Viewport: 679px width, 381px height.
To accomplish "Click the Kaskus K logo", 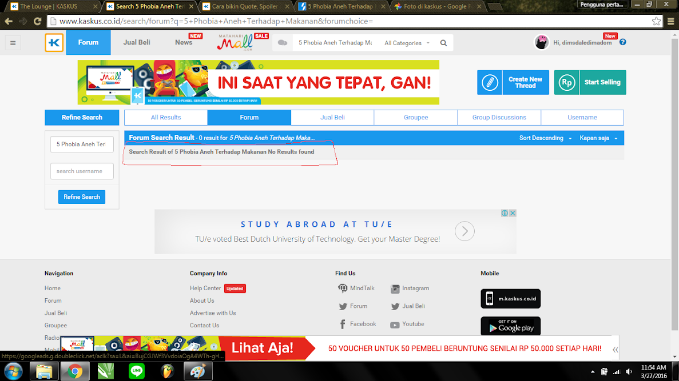I will (54, 42).
